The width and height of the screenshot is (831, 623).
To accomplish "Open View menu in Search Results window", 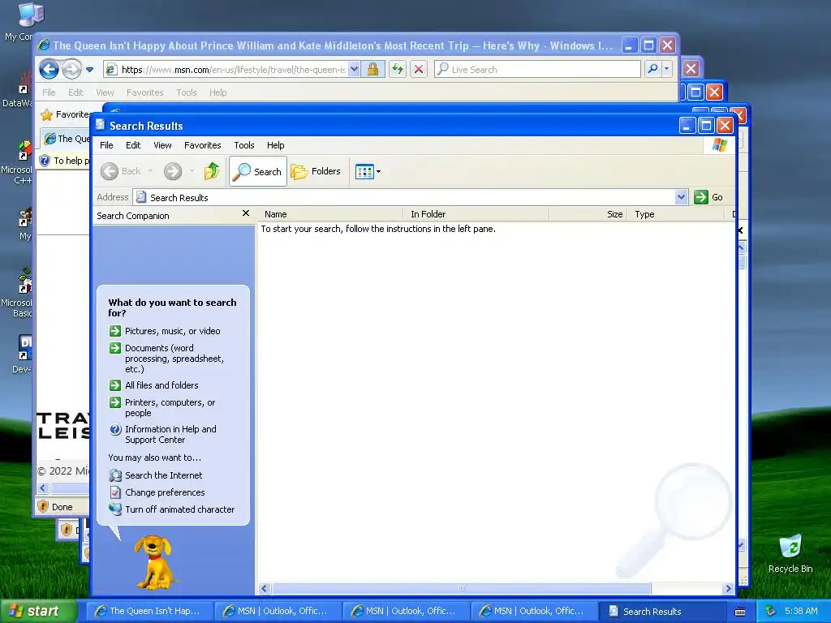I will pyautogui.click(x=162, y=145).
